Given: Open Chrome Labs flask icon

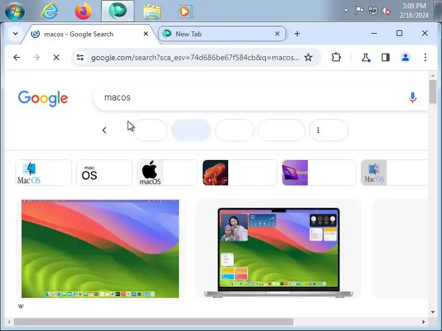Looking at the screenshot, I should click(366, 57).
